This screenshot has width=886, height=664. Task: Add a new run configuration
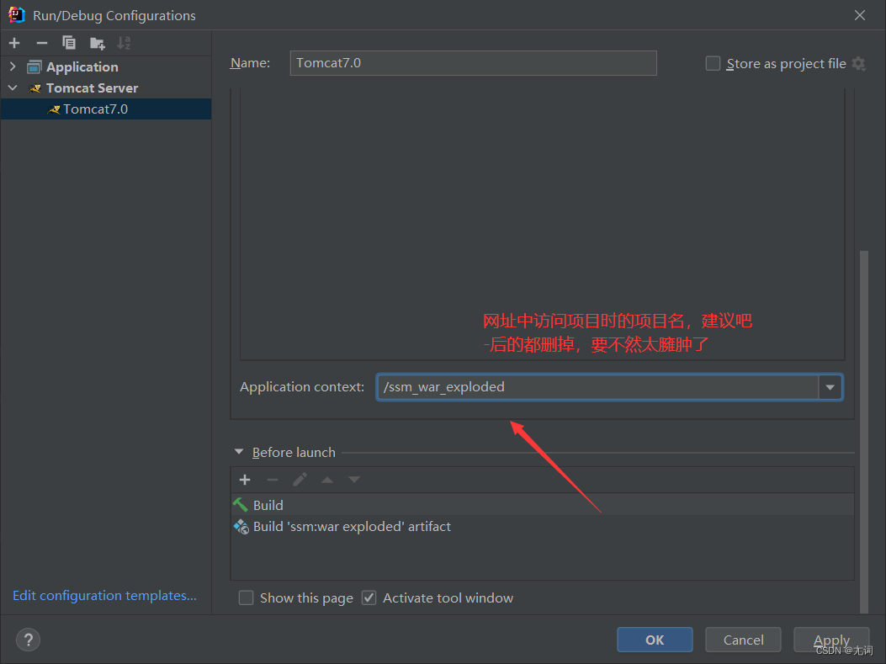pyautogui.click(x=14, y=43)
